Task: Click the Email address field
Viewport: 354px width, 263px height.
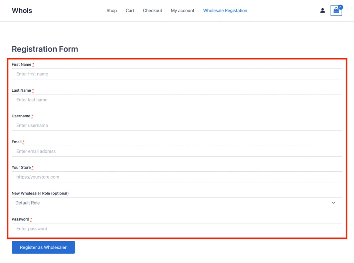Action: [x=177, y=151]
